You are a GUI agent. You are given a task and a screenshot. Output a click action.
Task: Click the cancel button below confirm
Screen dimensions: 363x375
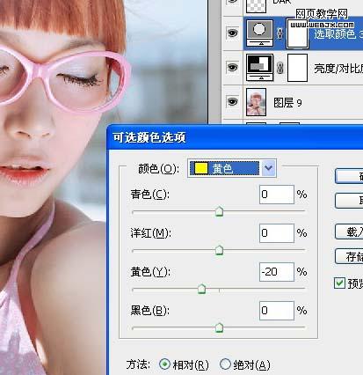coord(349,201)
